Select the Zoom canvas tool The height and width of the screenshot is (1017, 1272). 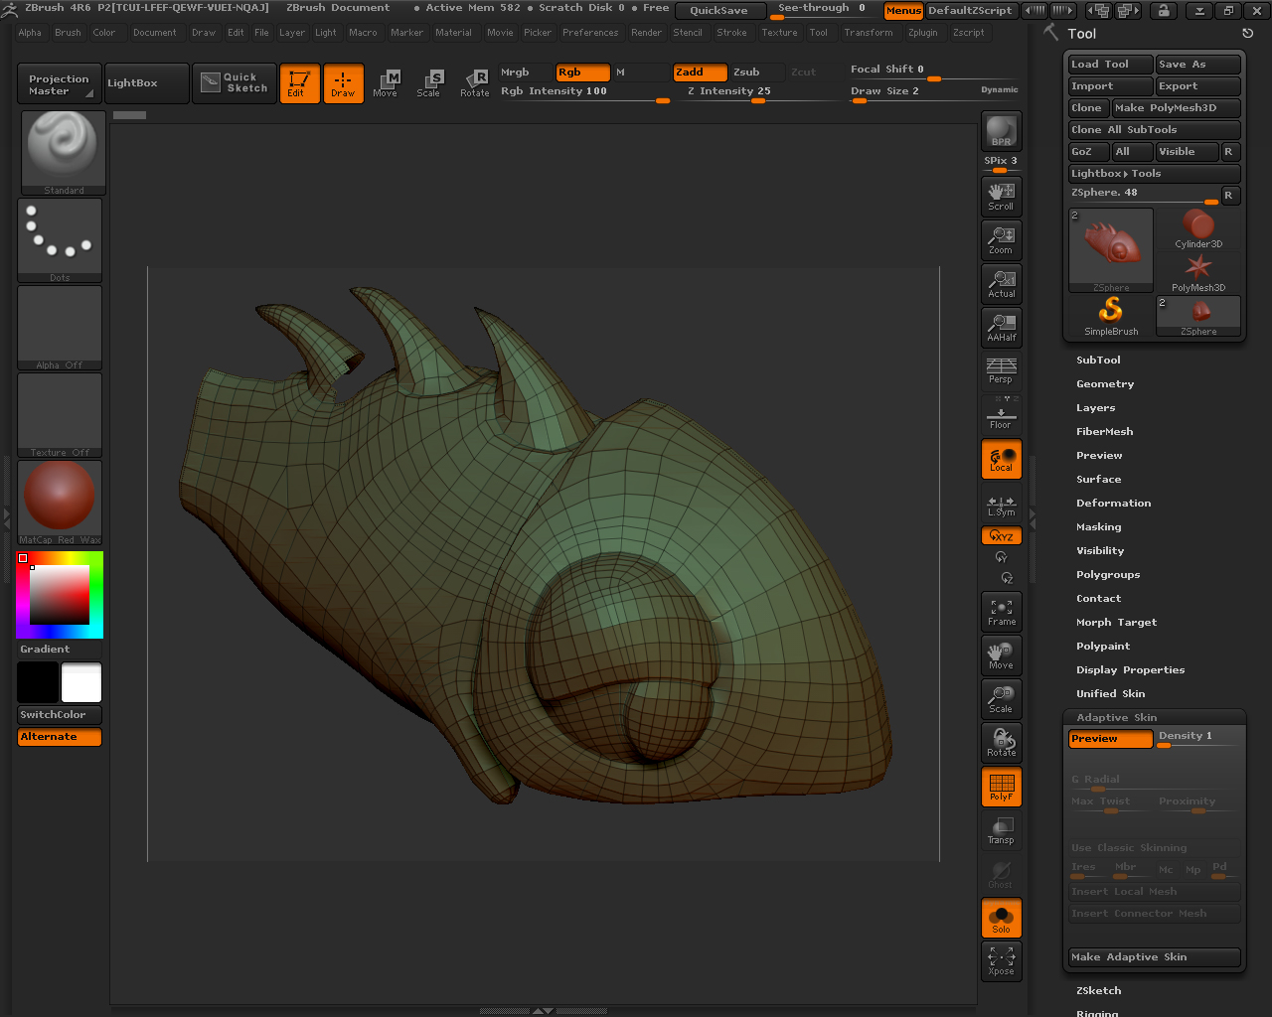point(1001,239)
